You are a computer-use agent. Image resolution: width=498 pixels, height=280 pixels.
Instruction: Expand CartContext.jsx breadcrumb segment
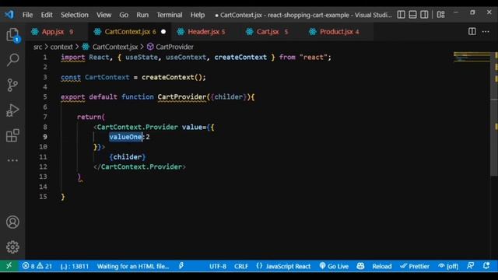coord(115,47)
